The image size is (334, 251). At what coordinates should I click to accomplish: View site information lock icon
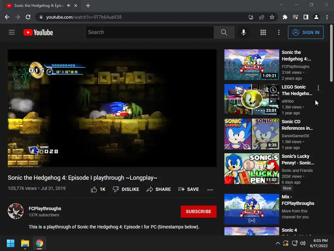click(x=41, y=17)
